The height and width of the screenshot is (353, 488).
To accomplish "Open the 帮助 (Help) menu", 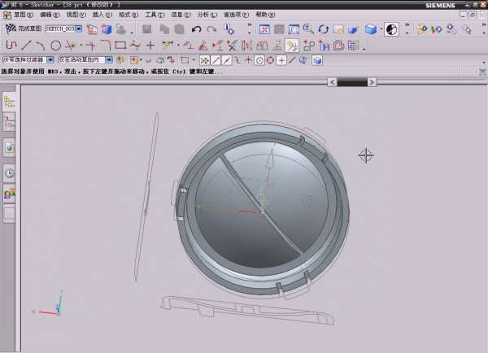I will point(265,15).
